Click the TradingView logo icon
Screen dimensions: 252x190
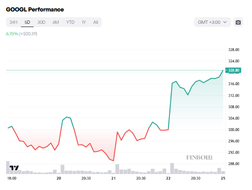[x=14, y=168]
